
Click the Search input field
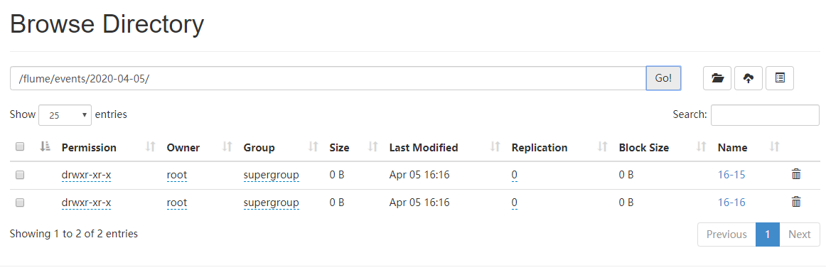point(765,115)
